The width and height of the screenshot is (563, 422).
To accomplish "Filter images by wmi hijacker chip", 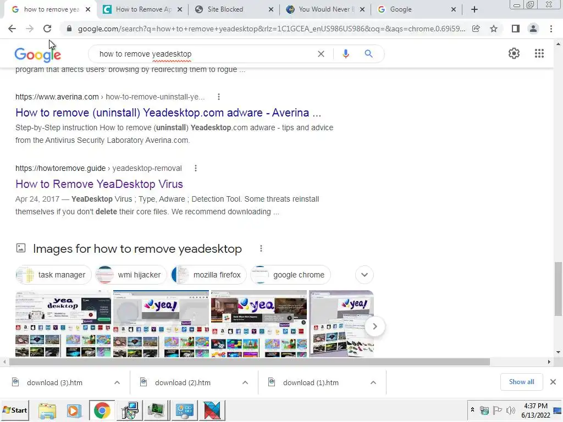I will click(131, 275).
